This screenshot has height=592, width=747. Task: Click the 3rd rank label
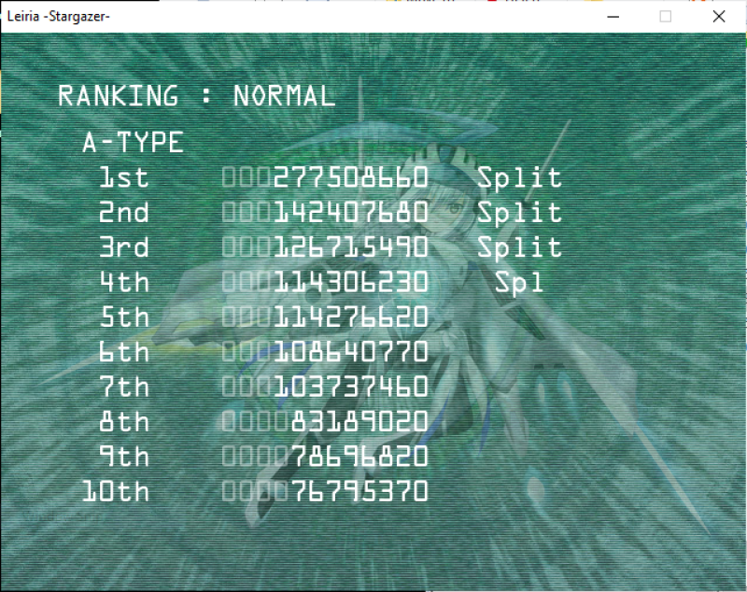[124, 247]
